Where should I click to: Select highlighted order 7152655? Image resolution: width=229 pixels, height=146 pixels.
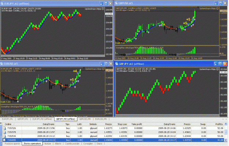click(x=12, y=140)
